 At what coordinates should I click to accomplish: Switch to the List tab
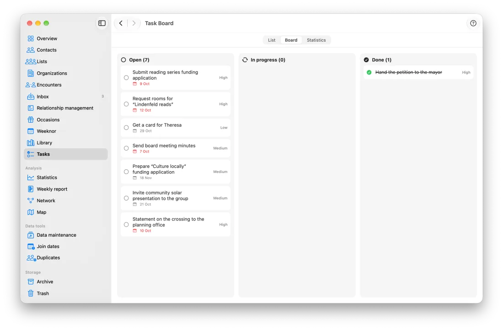pyautogui.click(x=272, y=40)
